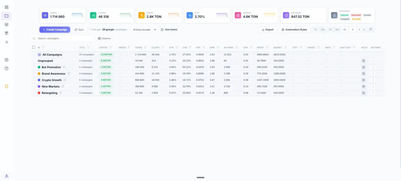Select the 1h time range tab
Image resolution: width=401 pixels, height=181 pixels.
[315, 29]
